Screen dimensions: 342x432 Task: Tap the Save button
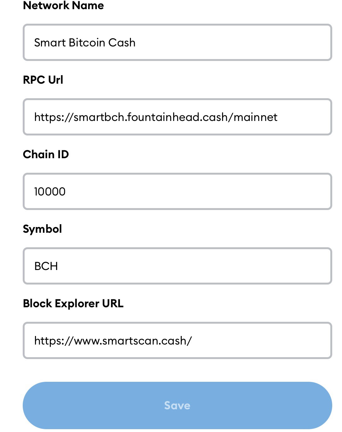coord(177,405)
